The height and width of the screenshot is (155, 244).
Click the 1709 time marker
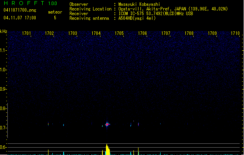tap(212, 33)
